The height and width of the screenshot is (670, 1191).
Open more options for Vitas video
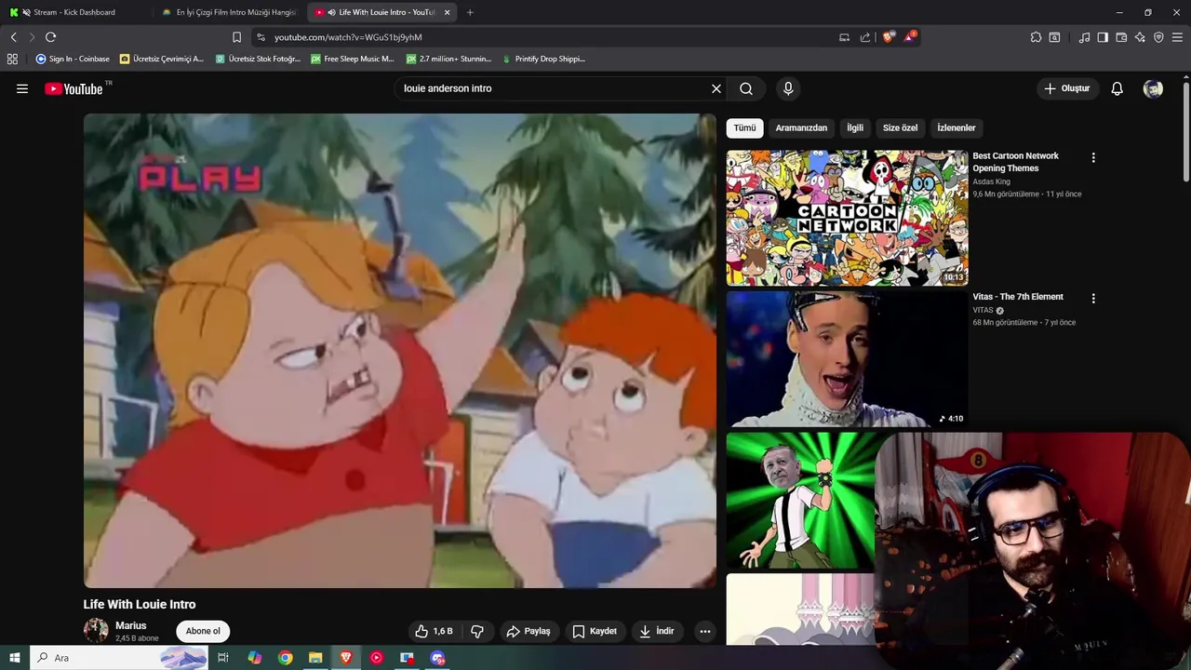pos(1093,299)
